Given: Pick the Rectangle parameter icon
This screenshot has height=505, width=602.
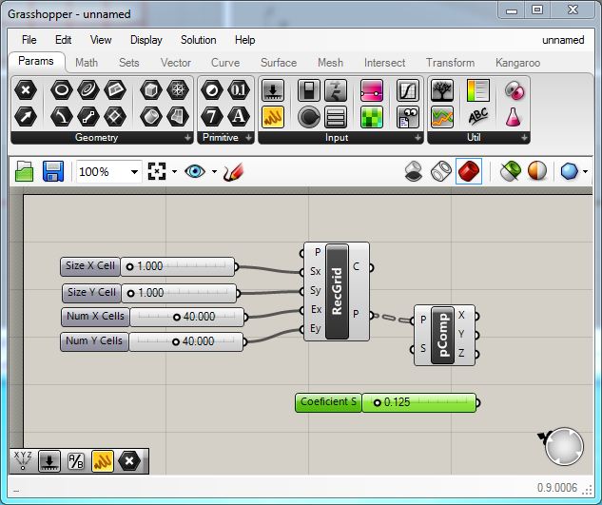Looking at the screenshot, I should tap(115, 117).
